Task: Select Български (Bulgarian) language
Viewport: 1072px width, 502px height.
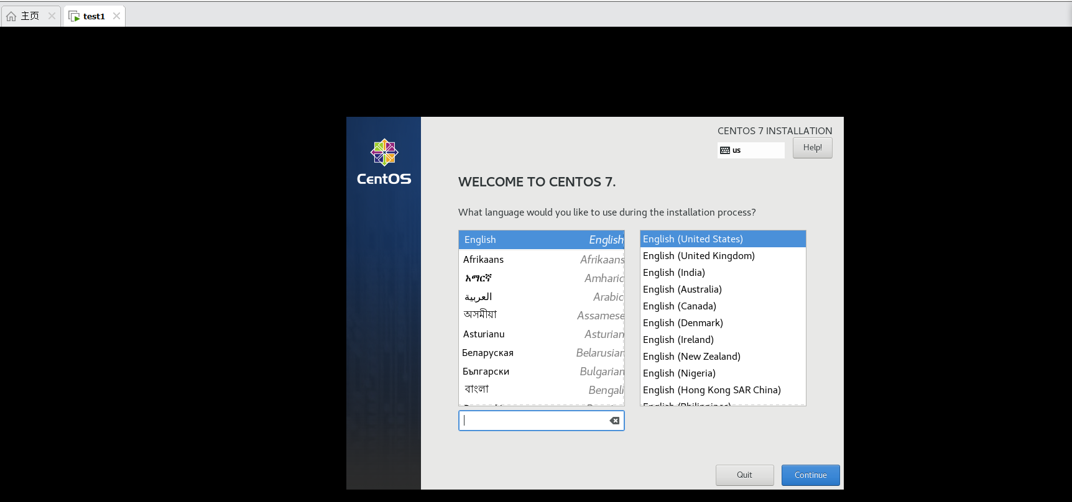Action: coord(542,372)
